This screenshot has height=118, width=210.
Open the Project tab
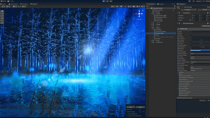160,4
